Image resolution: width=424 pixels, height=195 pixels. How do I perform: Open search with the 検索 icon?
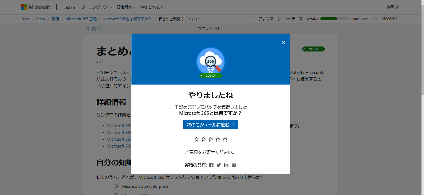pos(393,7)
